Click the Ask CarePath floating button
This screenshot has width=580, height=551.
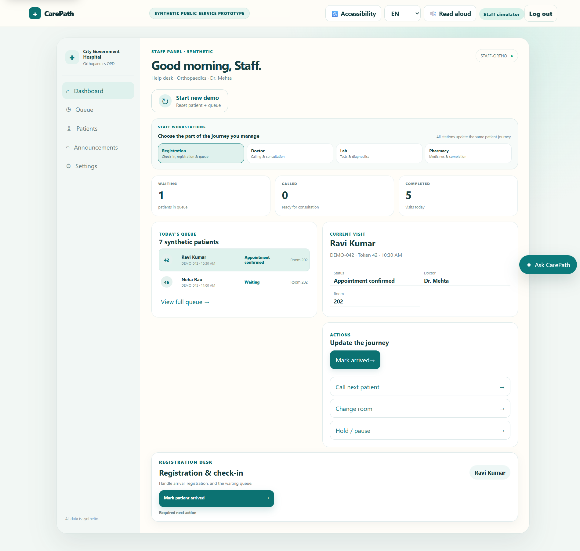pos(548,265)
